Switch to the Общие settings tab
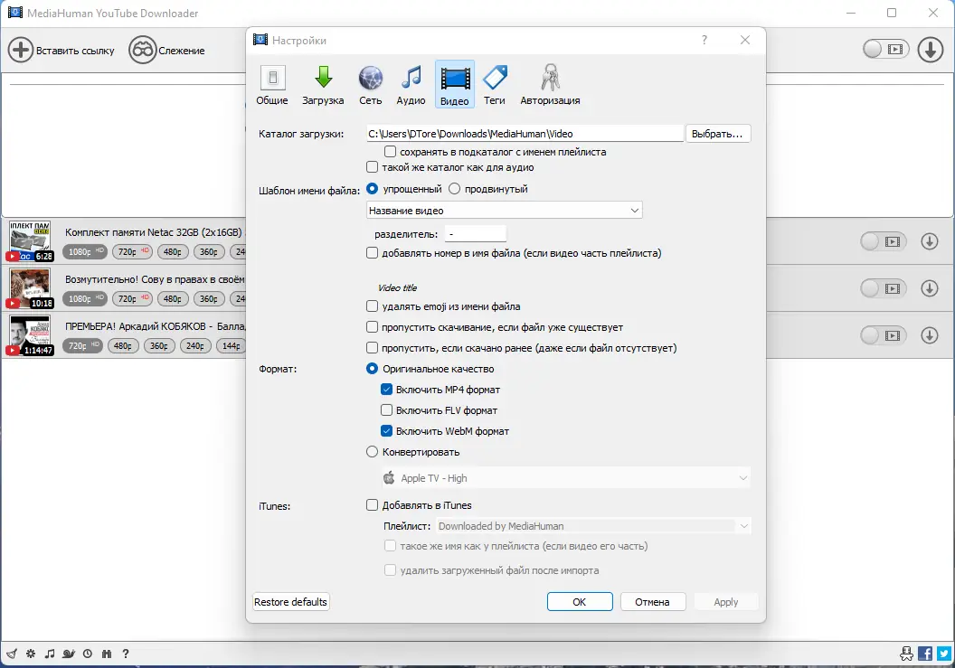Image resolution: width=955 pixels, height=668 pixels. click(x=272, y=85)
